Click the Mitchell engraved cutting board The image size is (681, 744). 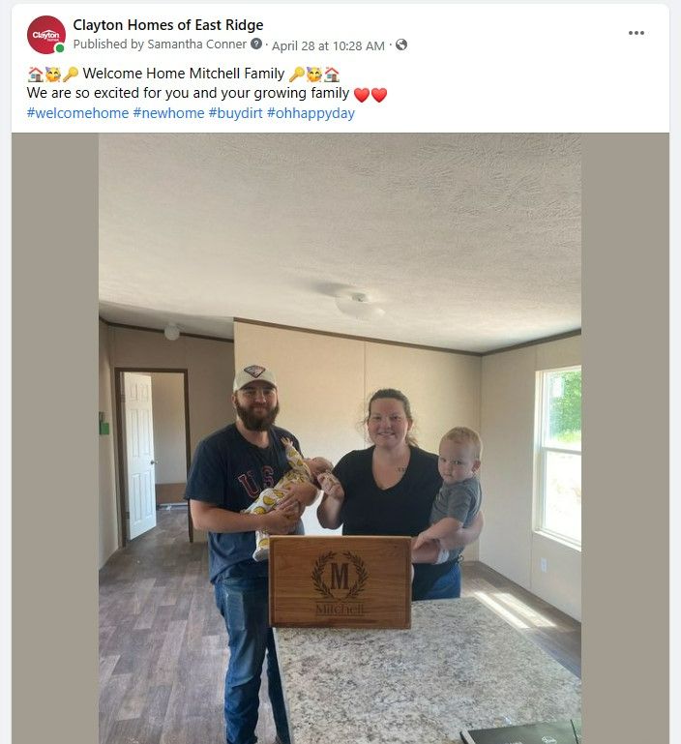click(340, 581)
